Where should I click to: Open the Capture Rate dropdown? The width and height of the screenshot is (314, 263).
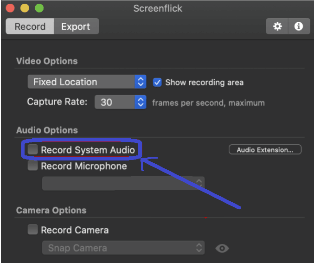pyautogui.click(x=121, y=102)
